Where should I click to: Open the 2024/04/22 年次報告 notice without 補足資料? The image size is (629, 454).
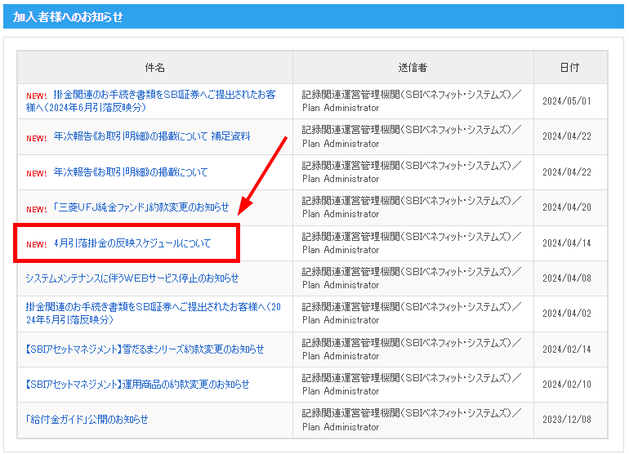(131, 172)
